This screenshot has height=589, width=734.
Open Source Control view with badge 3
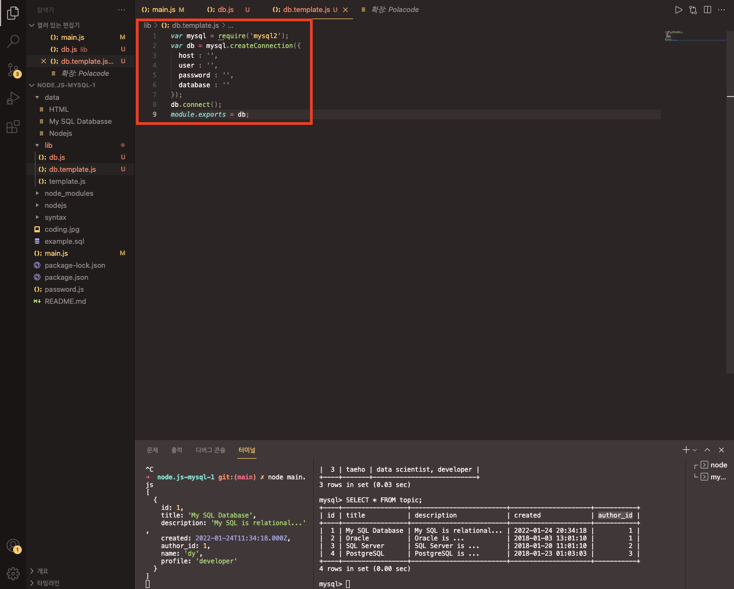(13, 70)
